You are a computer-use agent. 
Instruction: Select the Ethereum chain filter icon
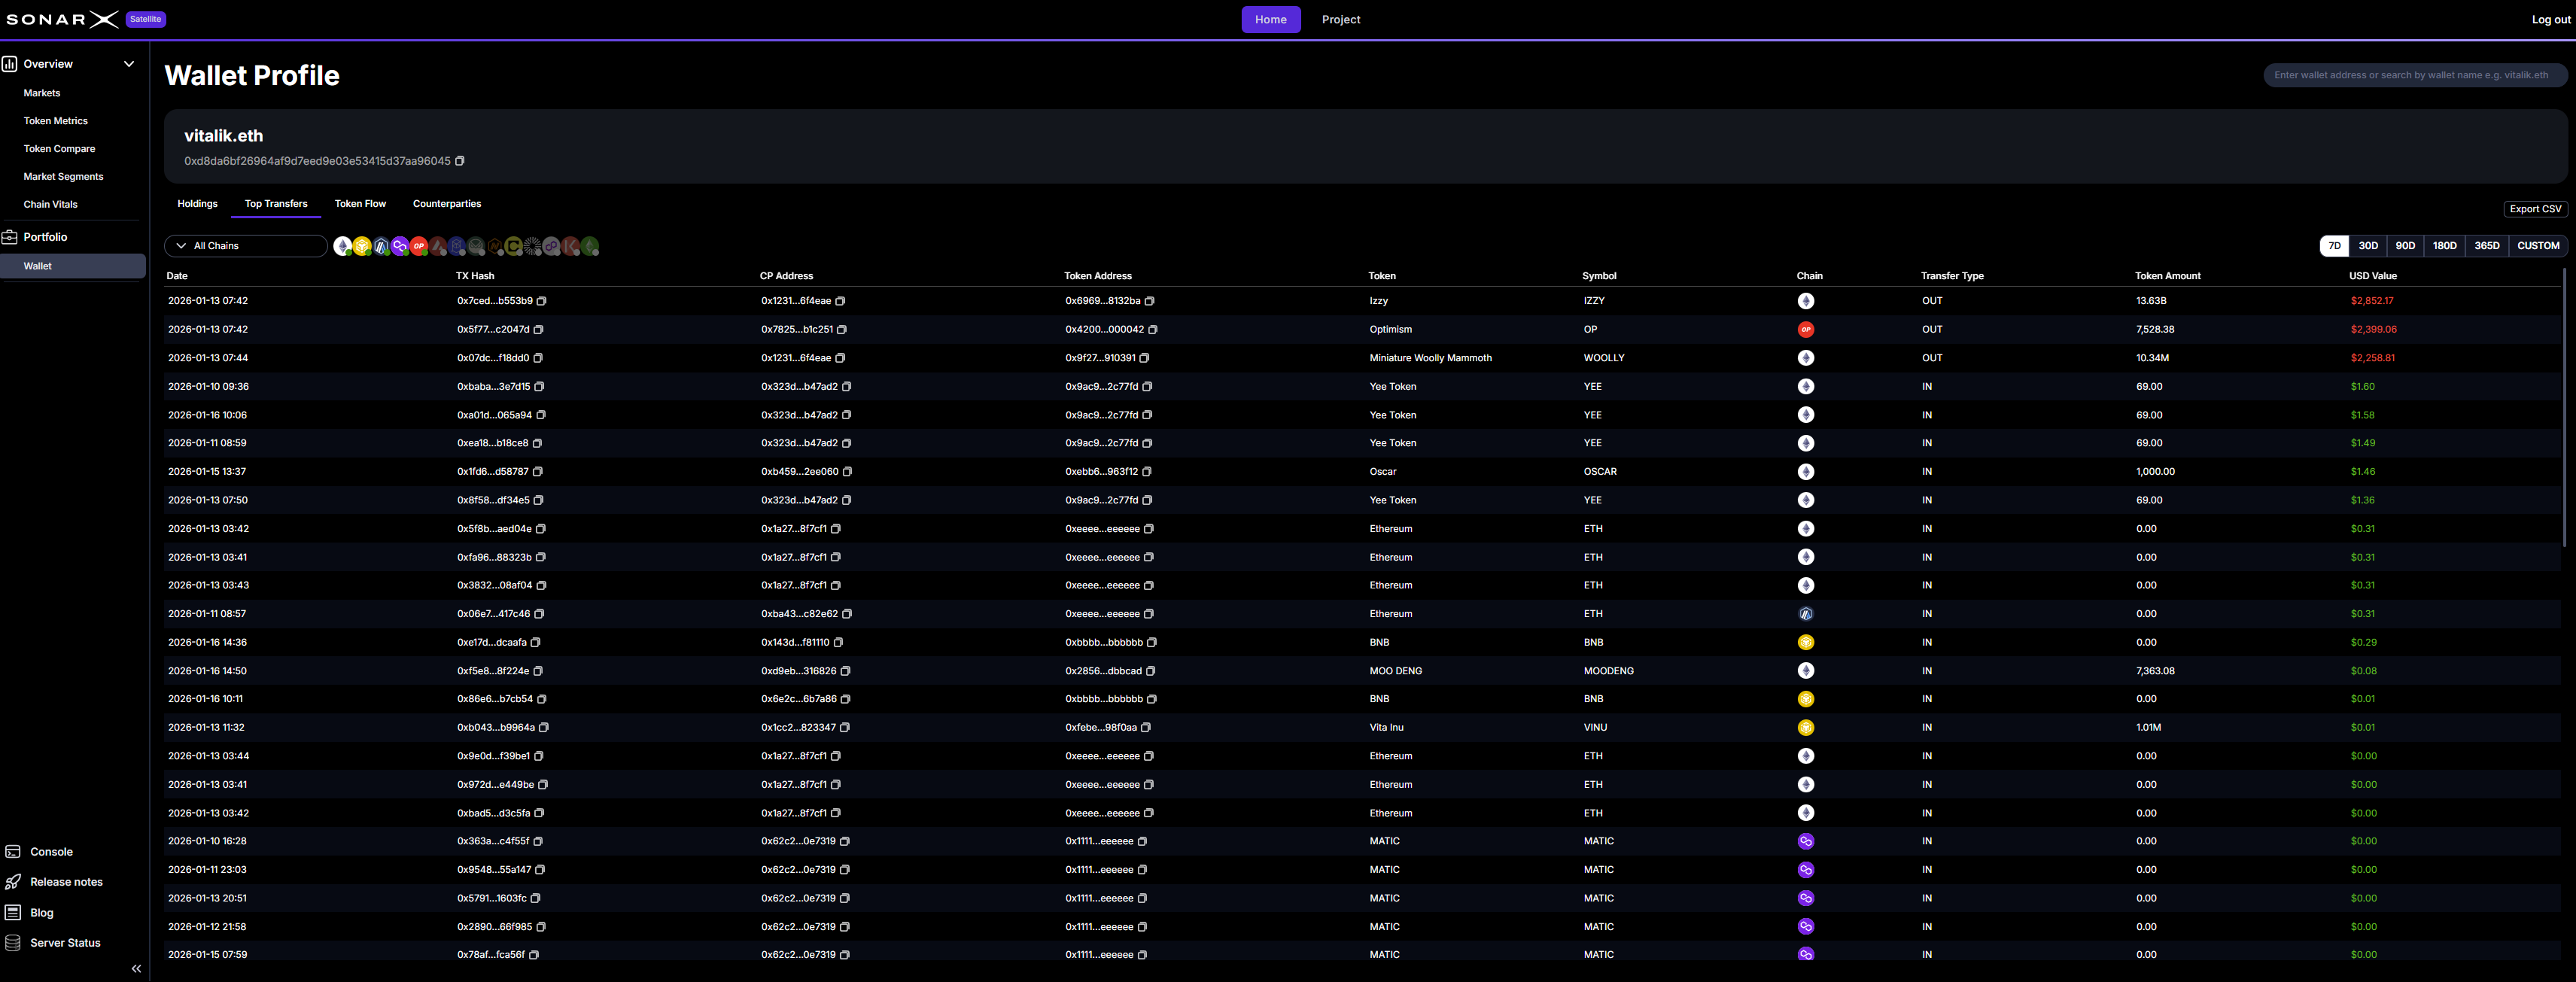[343, 246]
